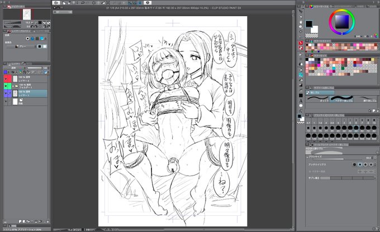Click the Redo arrow in the command bar
The image size is (380, 232).
pos(88,3)
